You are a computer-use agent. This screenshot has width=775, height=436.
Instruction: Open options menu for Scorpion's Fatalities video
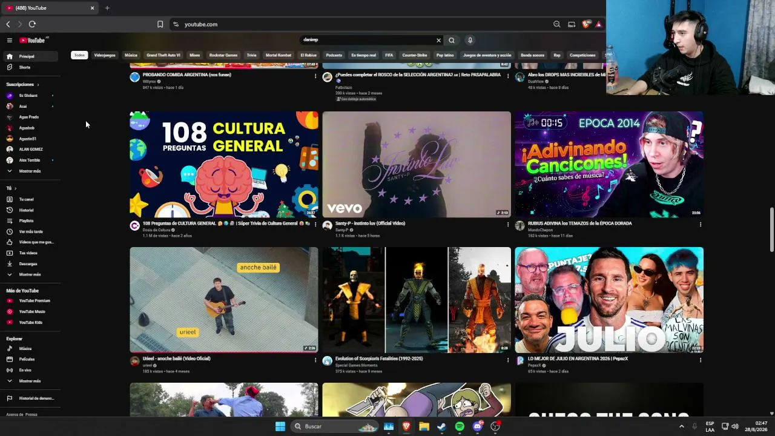(x=507, y=360)
